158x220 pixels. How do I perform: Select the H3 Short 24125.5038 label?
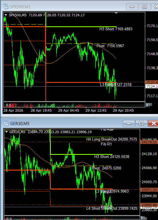tap(112, 157)
